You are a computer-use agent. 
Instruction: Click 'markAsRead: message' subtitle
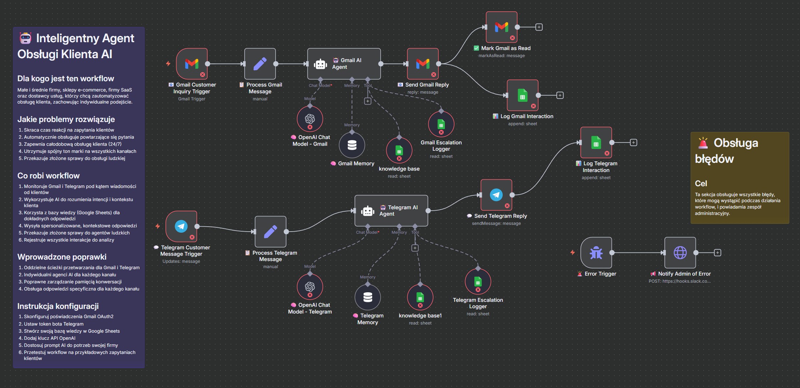click(501, 56)
